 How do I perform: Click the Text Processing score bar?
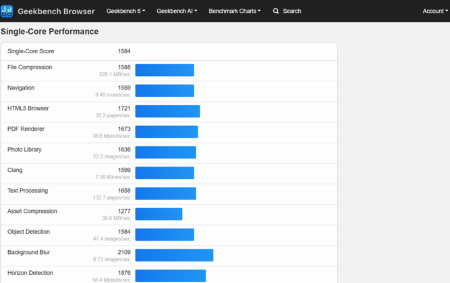[x=166, y=193]
